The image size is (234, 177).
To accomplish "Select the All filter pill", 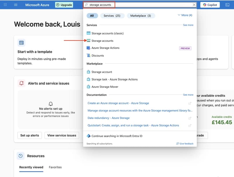I will coord(92,15).
